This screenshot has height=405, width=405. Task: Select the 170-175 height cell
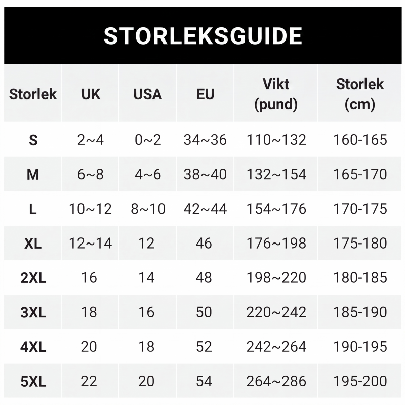pyautogui.click(x=360, y=209)
